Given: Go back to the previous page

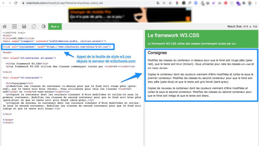Looking at the screenshot, I should (4, 3).
